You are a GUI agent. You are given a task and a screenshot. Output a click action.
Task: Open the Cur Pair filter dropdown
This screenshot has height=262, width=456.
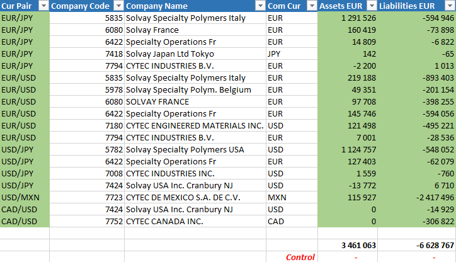(43, 6)
